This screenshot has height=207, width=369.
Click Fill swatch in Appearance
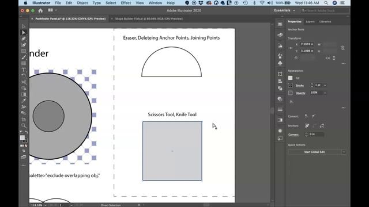click(291, 78)
